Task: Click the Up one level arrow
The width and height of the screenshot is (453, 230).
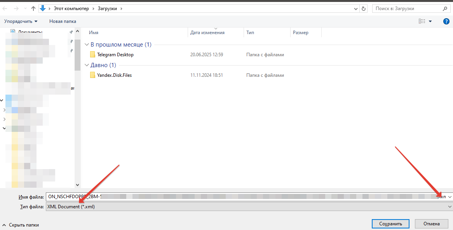Action: point(33,9)
